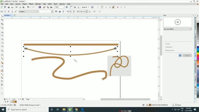The height and width of the screenshot is (112, 199).
Task: Open the File menu
Action: pyautogui.click(x=2, y=4)
